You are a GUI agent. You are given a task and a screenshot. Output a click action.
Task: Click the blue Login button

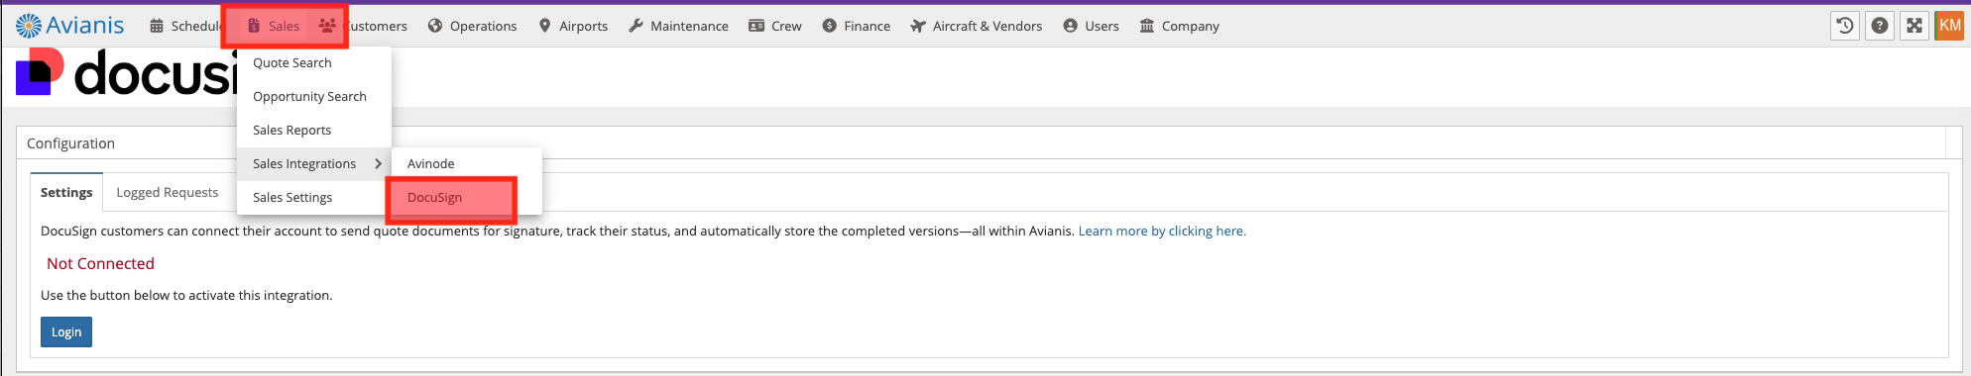[x=66, y=331]
